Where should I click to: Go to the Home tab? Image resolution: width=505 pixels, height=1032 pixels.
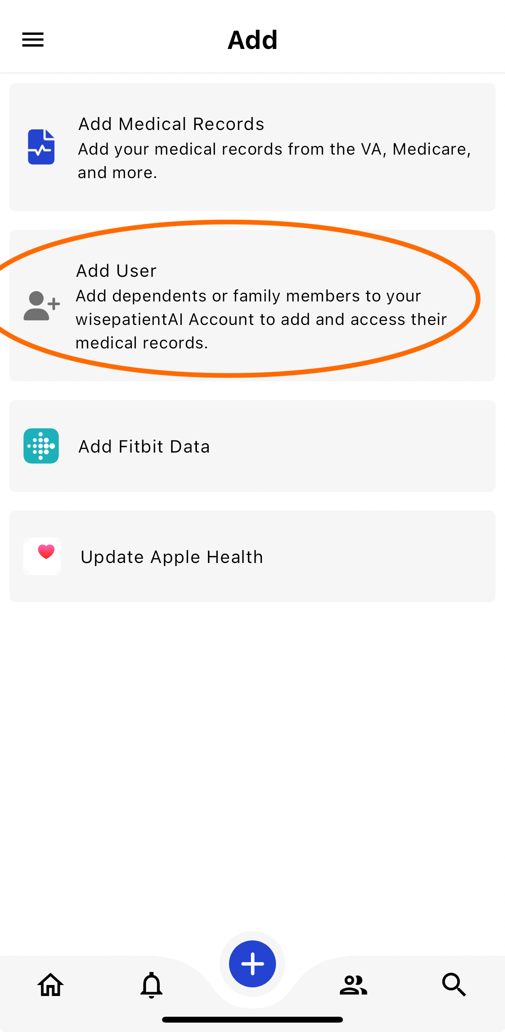click(50, 984)
